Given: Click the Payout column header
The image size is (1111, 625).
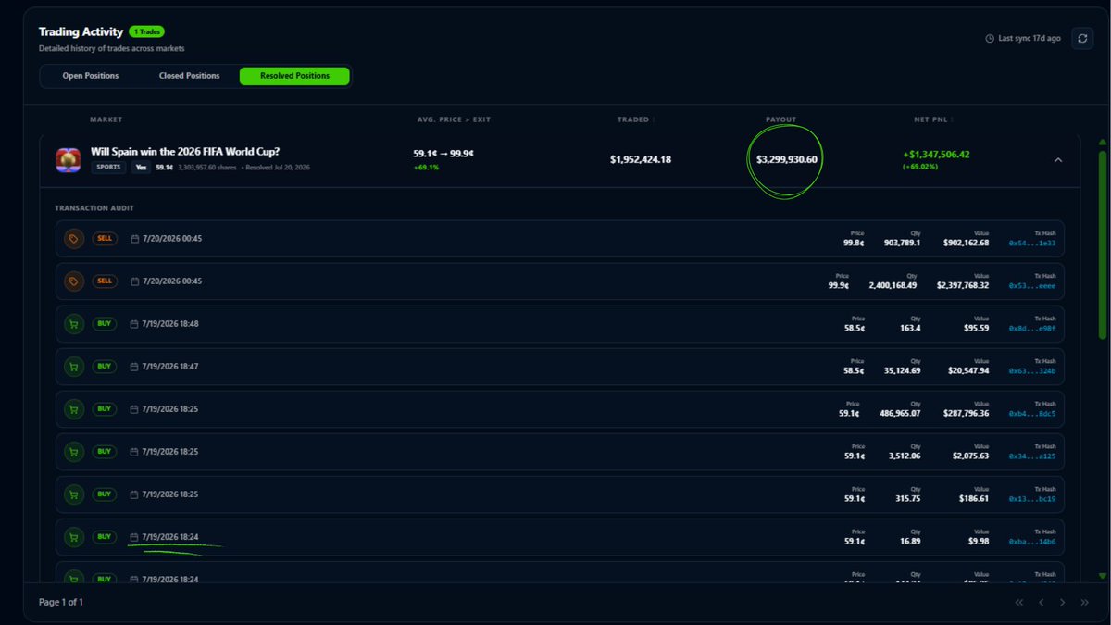Looking at the screenshot, I should [780, 119].
